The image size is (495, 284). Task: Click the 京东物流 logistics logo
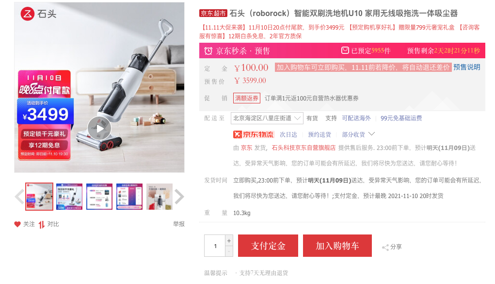tap(254, 134)
